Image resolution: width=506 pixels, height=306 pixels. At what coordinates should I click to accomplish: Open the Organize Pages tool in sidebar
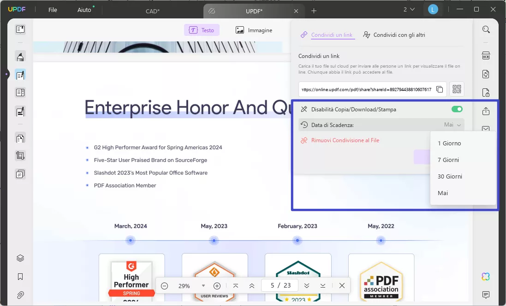[20, 139]
